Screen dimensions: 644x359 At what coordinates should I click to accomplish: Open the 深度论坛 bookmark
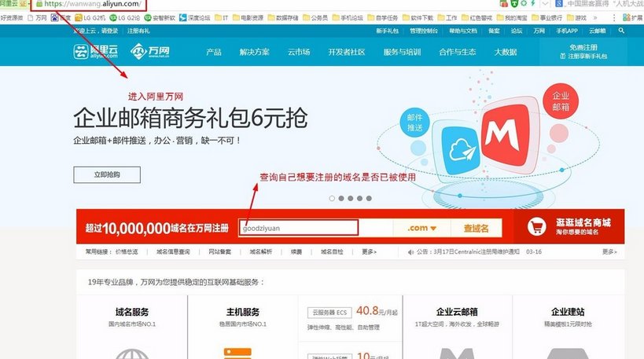(x=195, y=17)
